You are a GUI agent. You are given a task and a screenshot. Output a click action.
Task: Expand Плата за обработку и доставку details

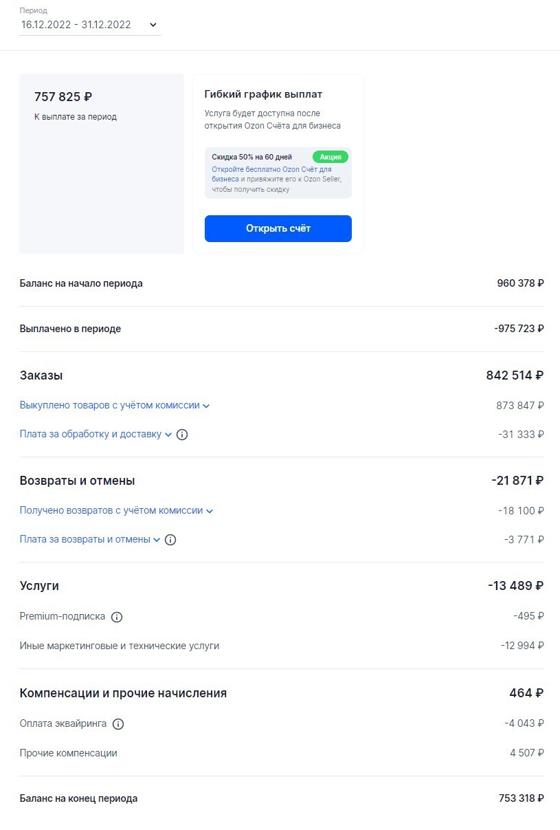pos(95,435)
